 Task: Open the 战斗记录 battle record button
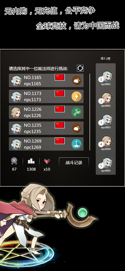point(74,162)
